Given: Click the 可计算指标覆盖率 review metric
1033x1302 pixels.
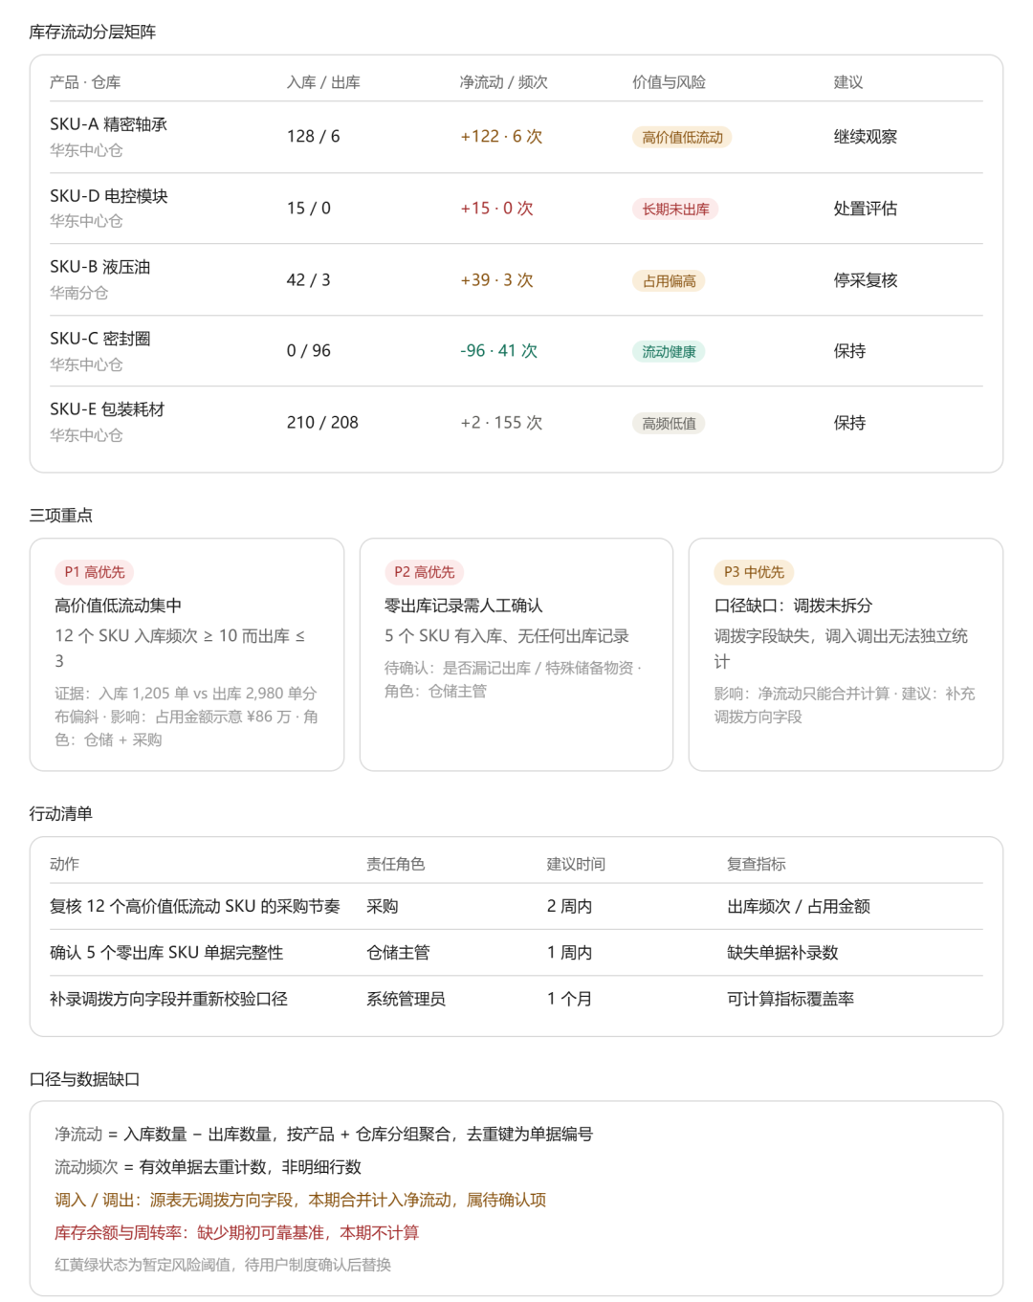Looking at the screenshot, I should tap(790, 999).
